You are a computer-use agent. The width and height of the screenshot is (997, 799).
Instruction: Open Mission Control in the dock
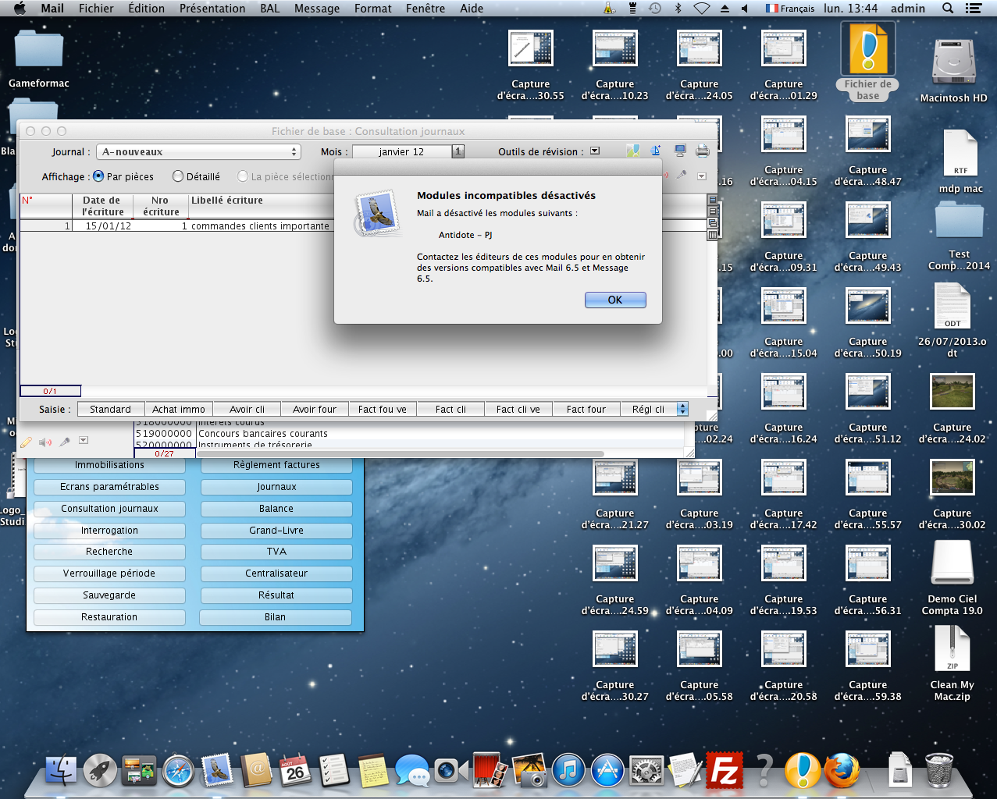(x=139, y=771)
